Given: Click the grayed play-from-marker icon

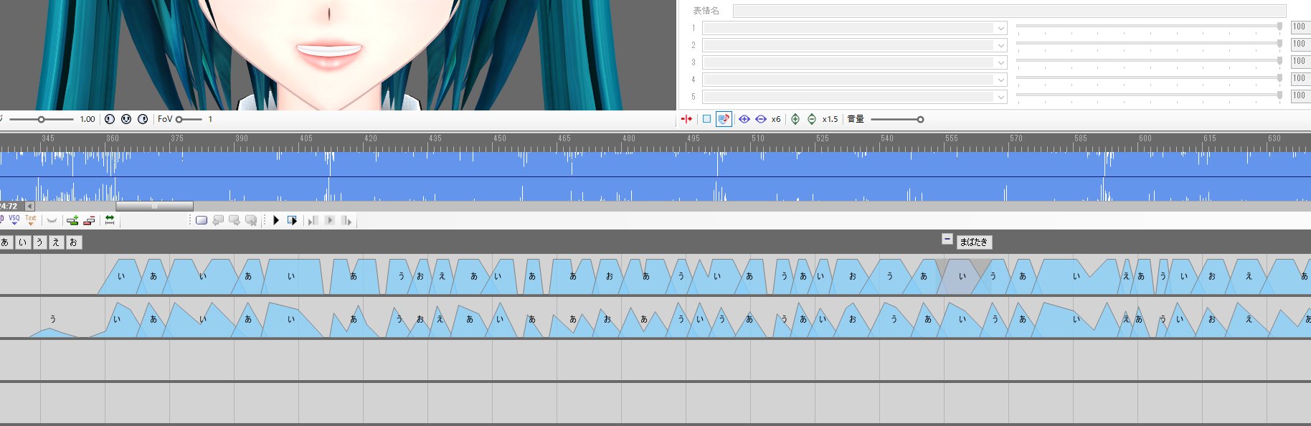Looking at the screenshot, I should [x=346, y=220].
